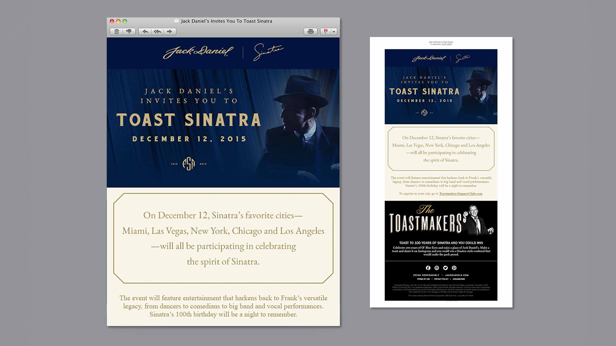The image size is (616, 346).
Task: Click the Unsubscribe footer link
Action: tap(459, 279)
